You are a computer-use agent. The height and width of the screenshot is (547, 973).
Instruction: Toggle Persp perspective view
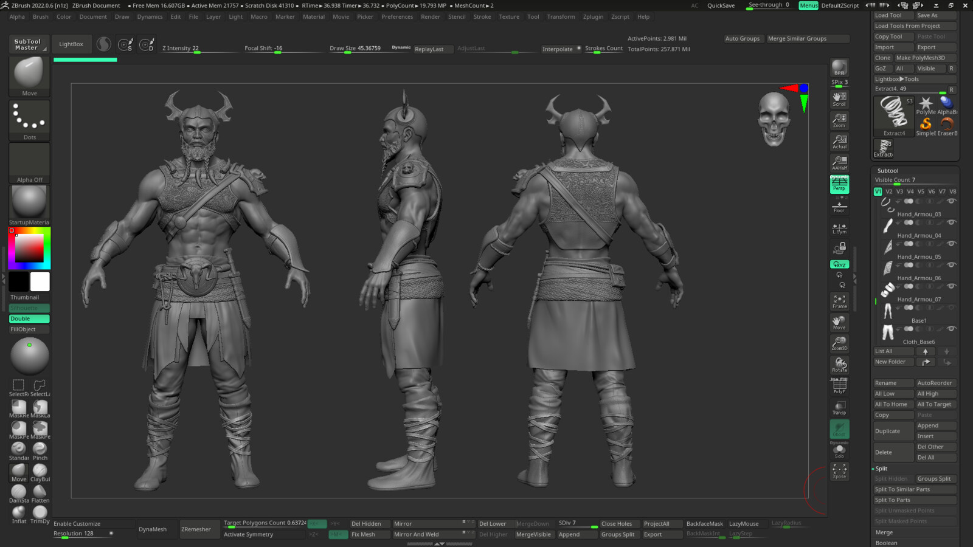tap(839, 184)
